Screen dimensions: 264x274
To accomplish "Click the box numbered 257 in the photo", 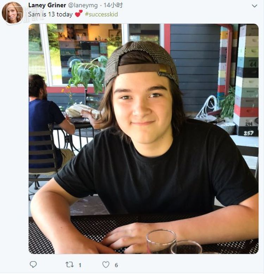I will click(x=249, y=133).
